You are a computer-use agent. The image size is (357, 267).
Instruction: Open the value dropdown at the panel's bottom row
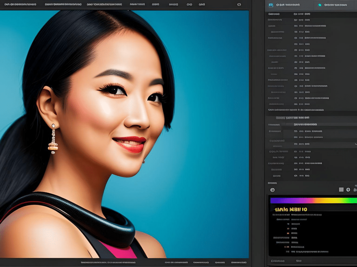(299, 261)
